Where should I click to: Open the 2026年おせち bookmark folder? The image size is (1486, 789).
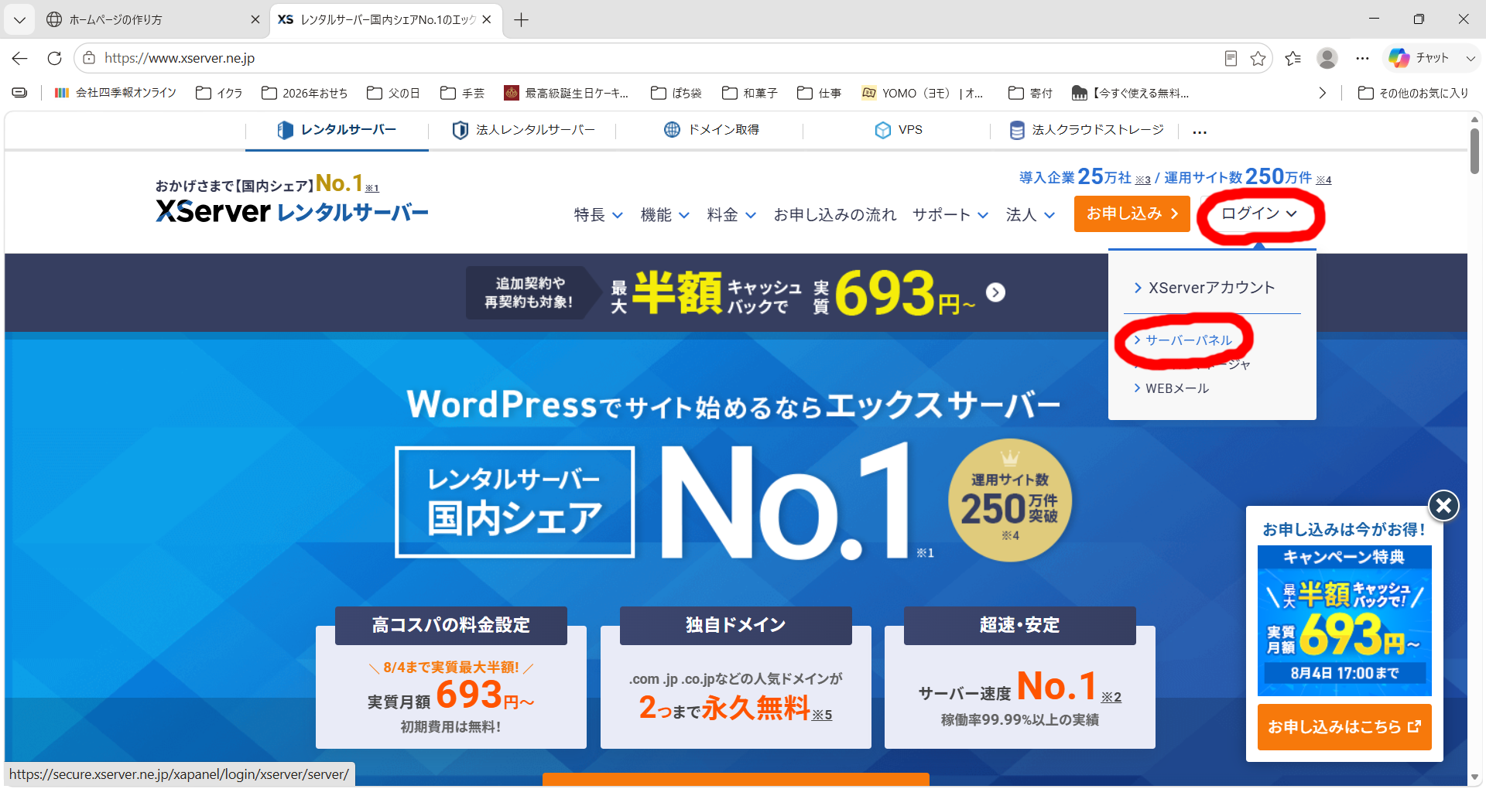point(305,93)
